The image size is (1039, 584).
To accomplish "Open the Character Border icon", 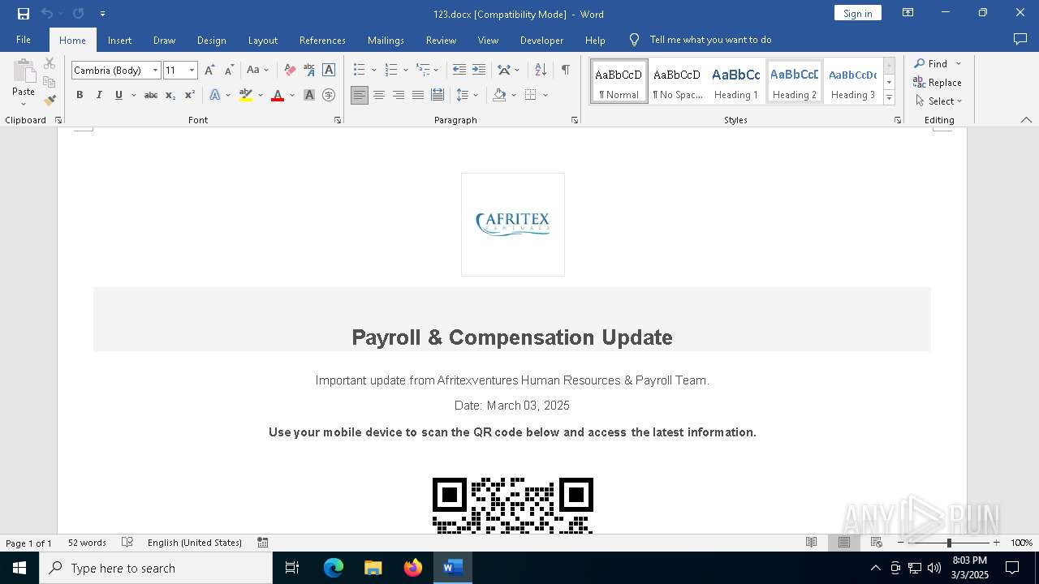I will click(329, 70).
